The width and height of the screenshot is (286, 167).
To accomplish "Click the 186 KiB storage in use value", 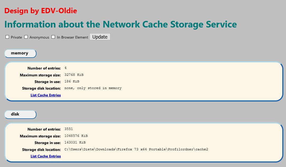I will coord(72,81).
